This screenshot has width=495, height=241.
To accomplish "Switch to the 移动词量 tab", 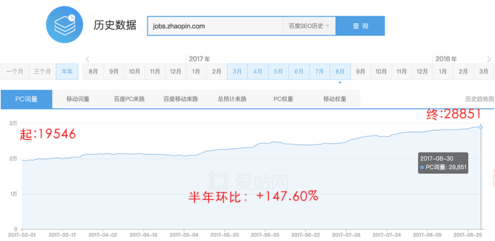I will [x=78, y=99].
